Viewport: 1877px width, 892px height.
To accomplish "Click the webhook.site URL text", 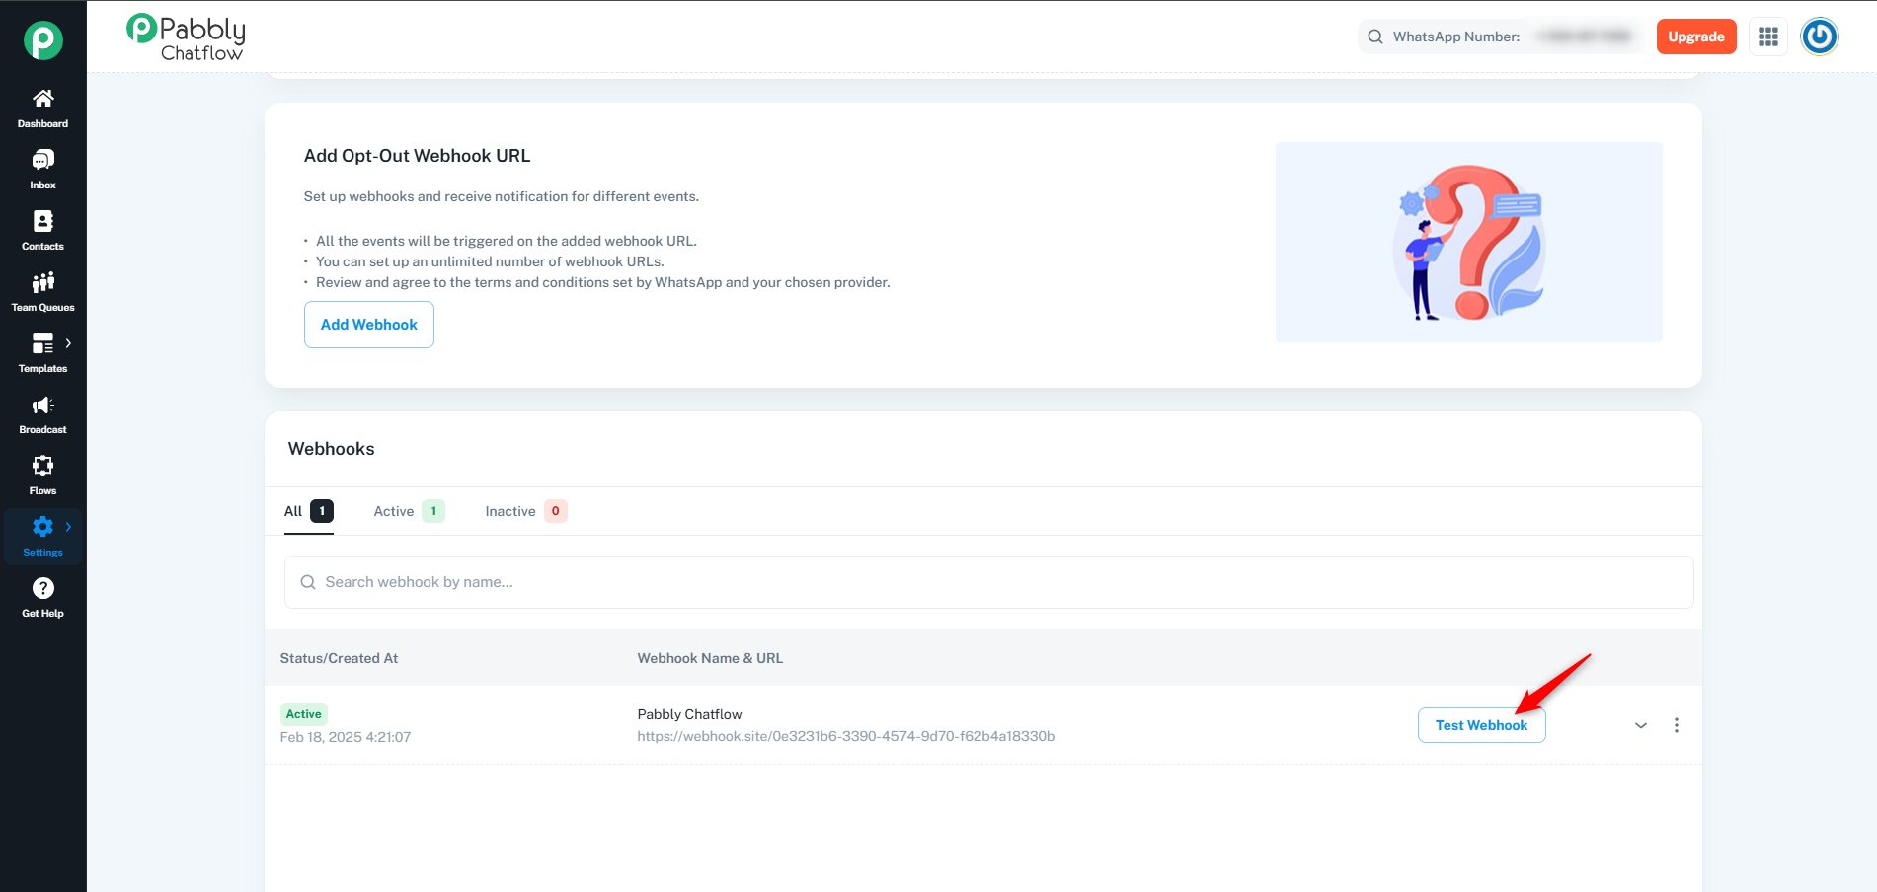I will click(x=846, y=736).
